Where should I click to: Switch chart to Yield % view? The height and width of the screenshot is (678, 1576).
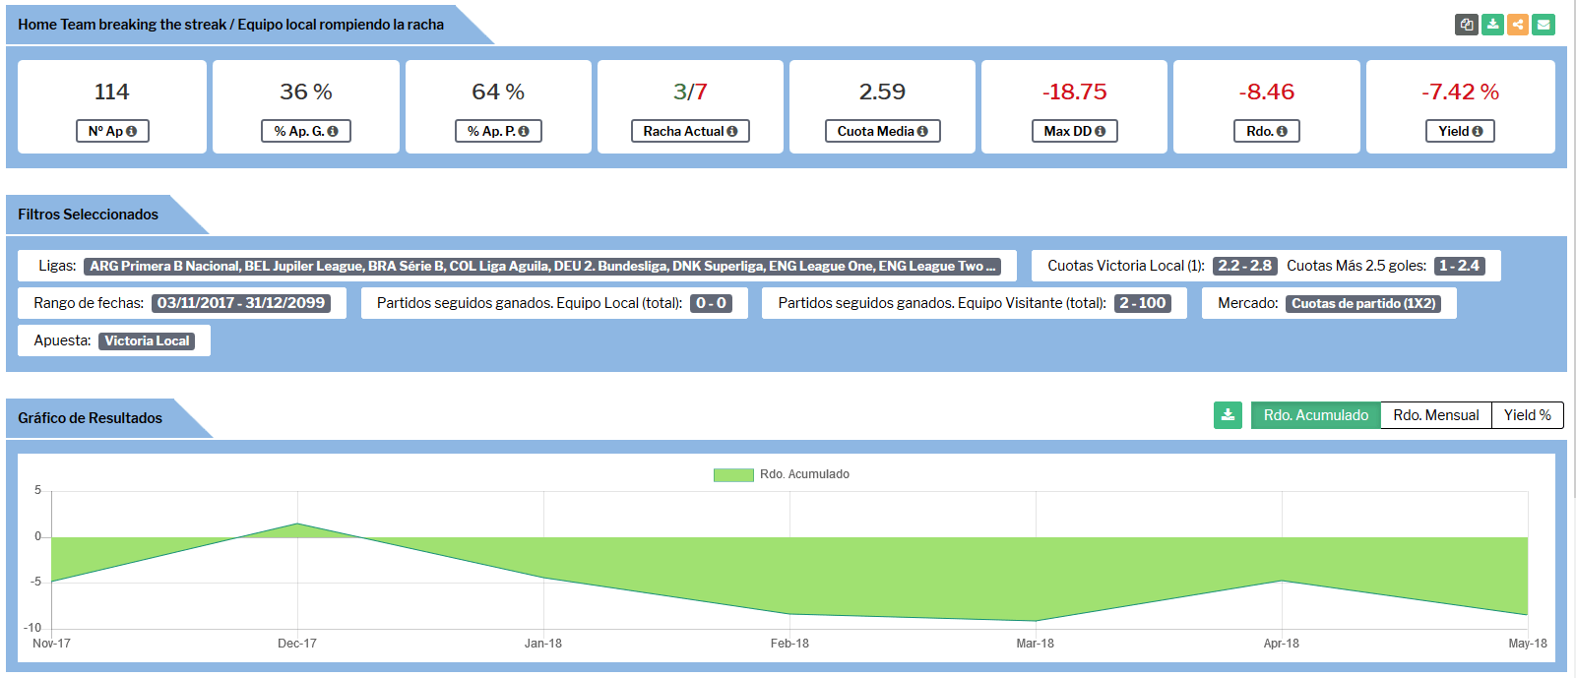pos(1527,415)
